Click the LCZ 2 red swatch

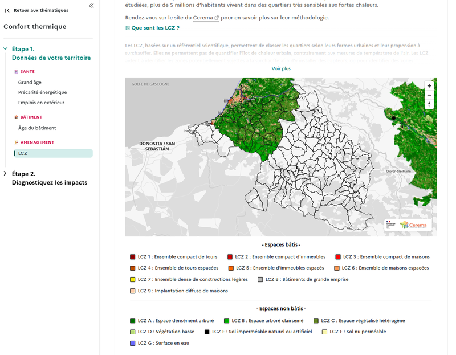230,257
